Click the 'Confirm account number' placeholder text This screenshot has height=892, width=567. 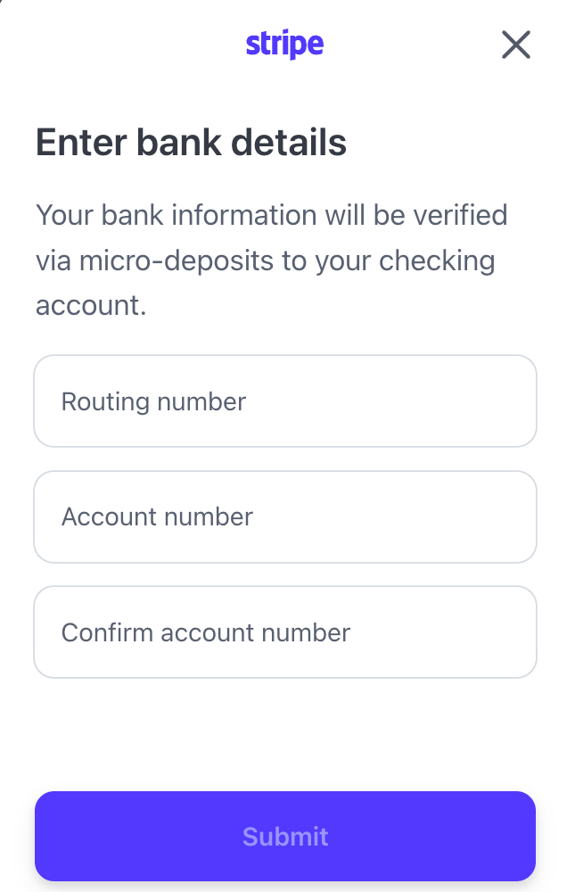tap(206, 632)
